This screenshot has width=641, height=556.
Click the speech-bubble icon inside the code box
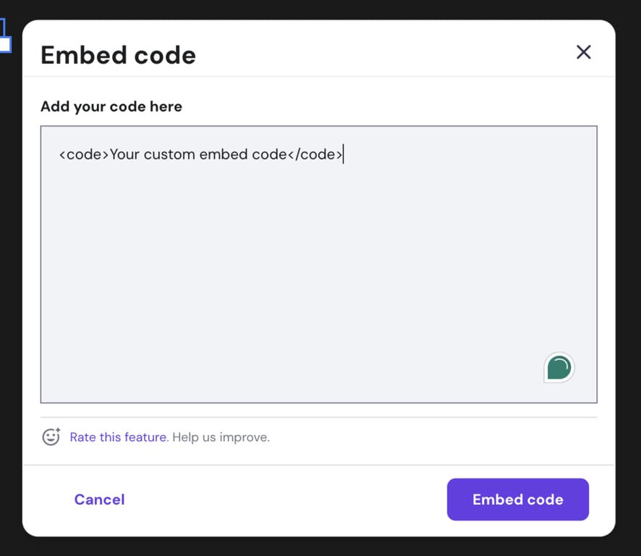pos(558,367)
